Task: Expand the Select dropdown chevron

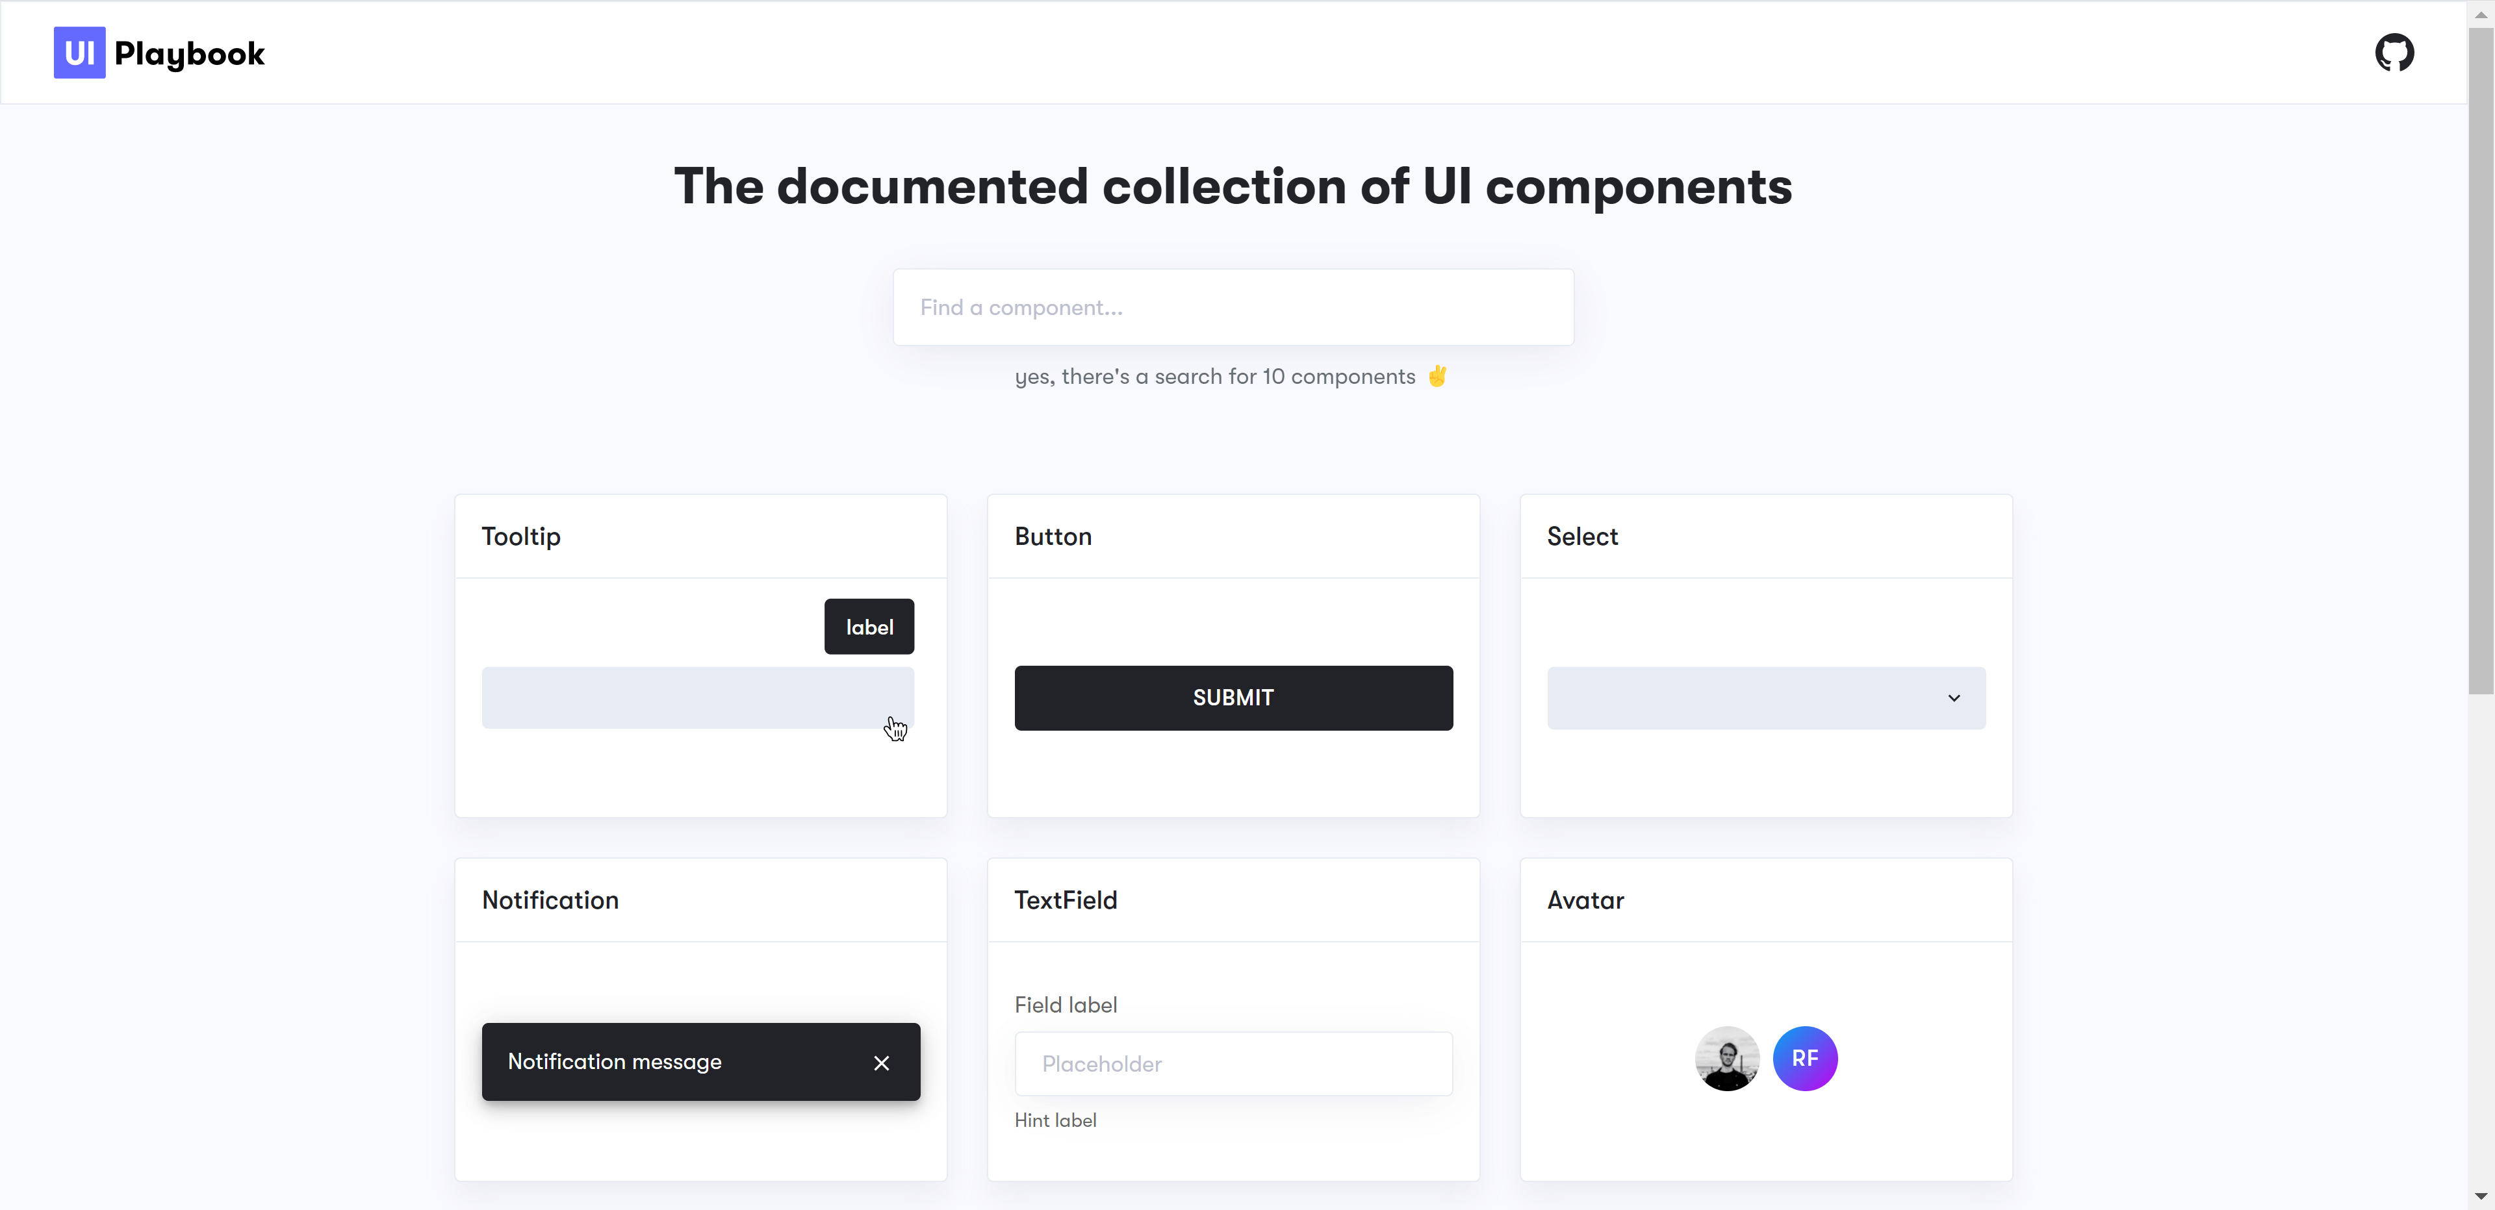Action: (x=1954, y=698)
